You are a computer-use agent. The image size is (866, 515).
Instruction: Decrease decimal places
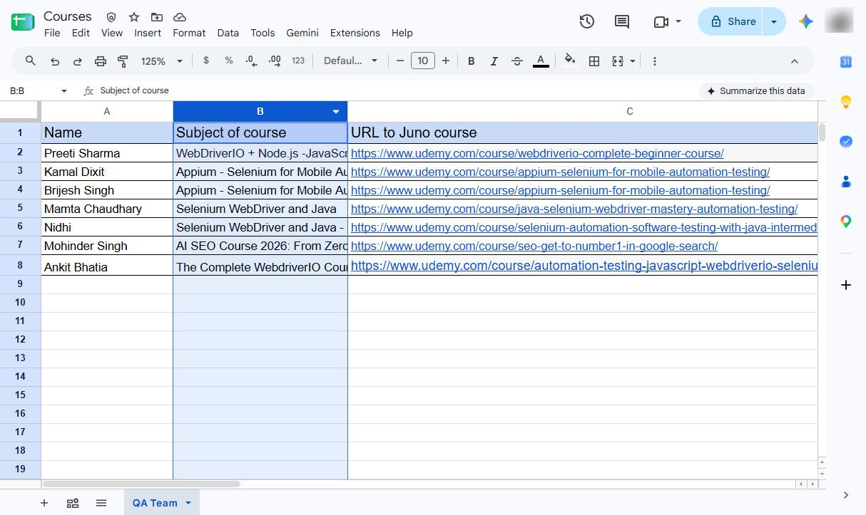point(251,61)
